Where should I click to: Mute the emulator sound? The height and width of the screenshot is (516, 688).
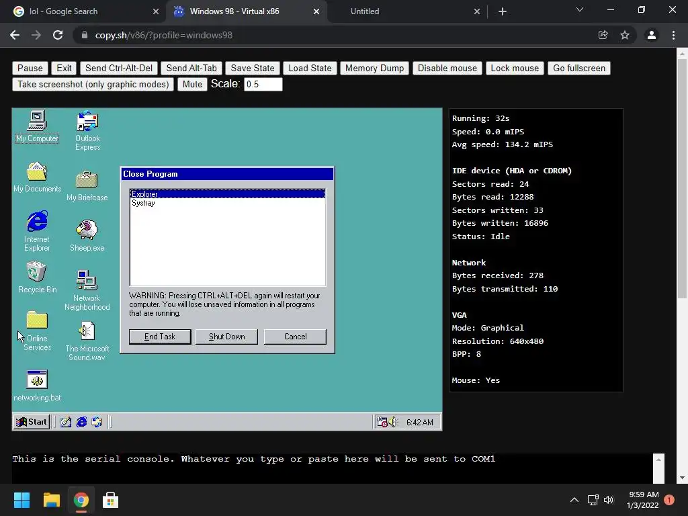tap(192, 84)
